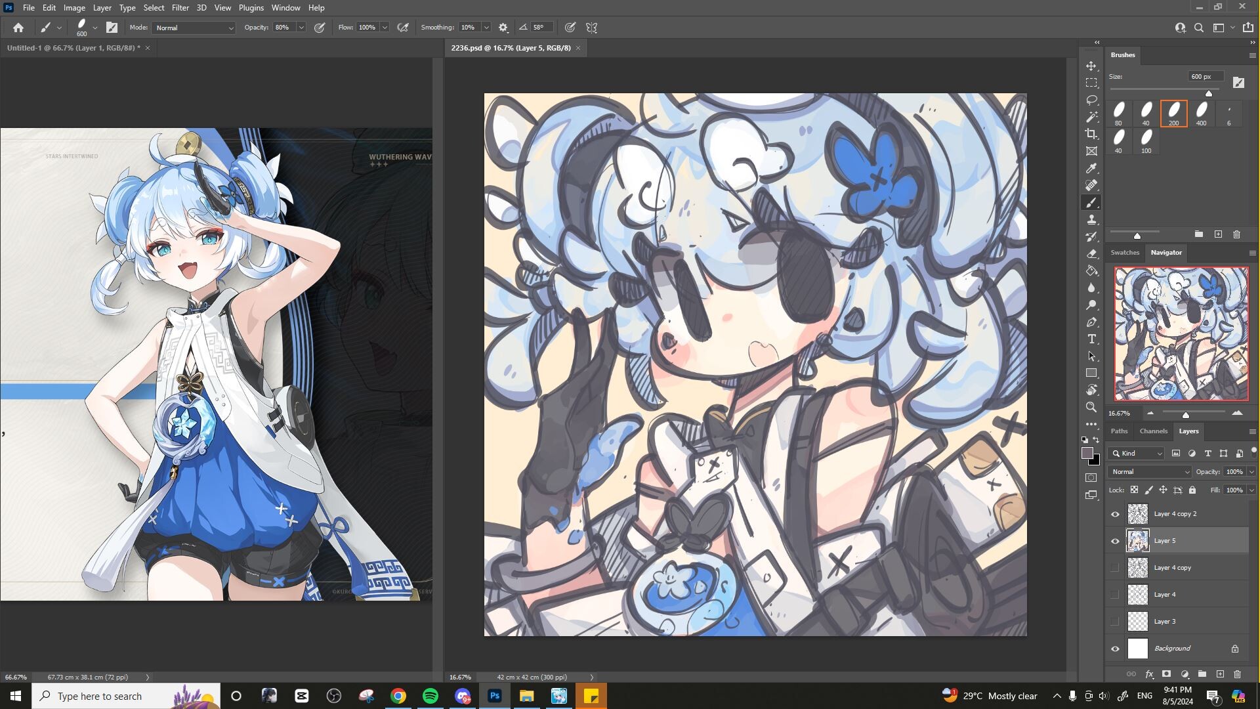Toggle pressure for opacity button
This screenshot has height=709, width=1260.
[x=320, y=28]
